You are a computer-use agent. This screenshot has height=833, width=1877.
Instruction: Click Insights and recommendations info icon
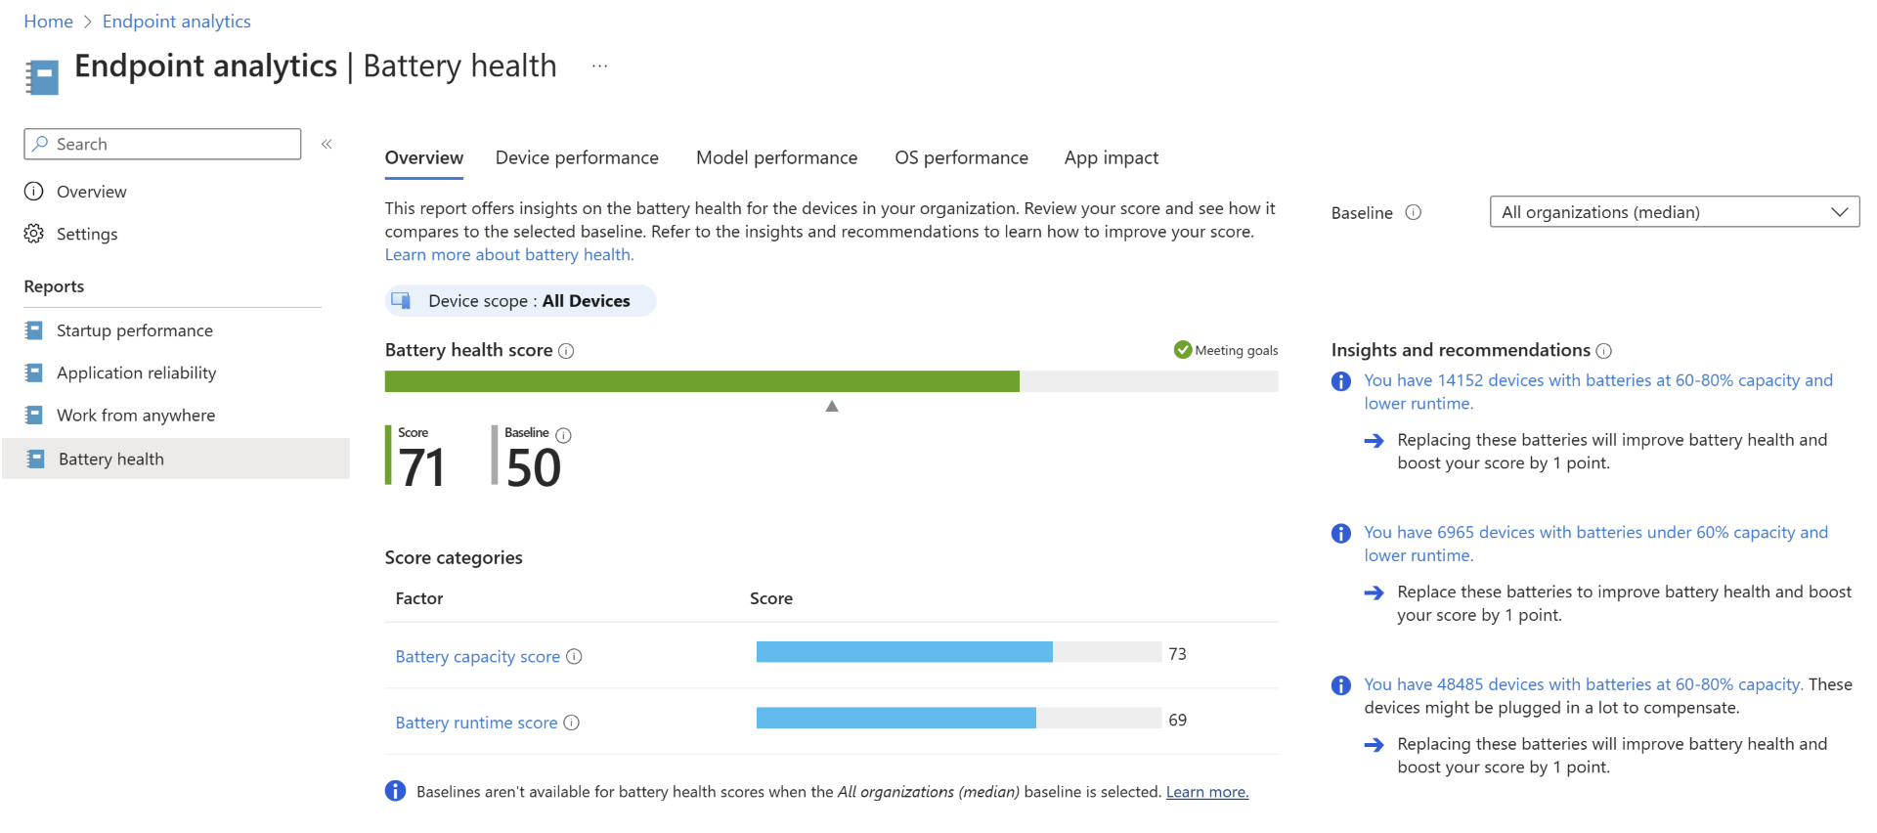click(1603, 351)
